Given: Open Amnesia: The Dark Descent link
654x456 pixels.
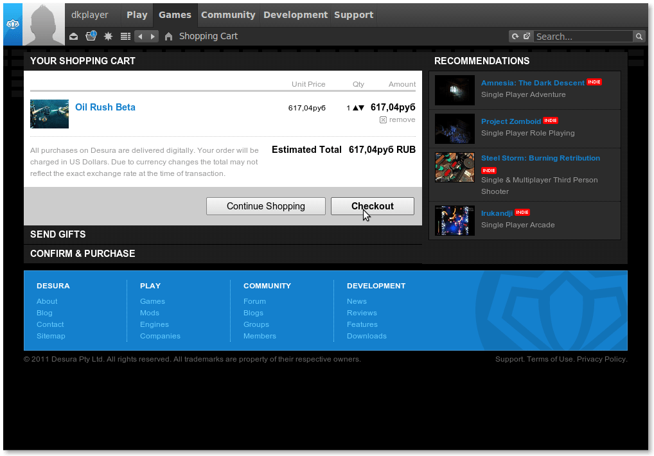Looking at the screenshot, I should point(533,83).
